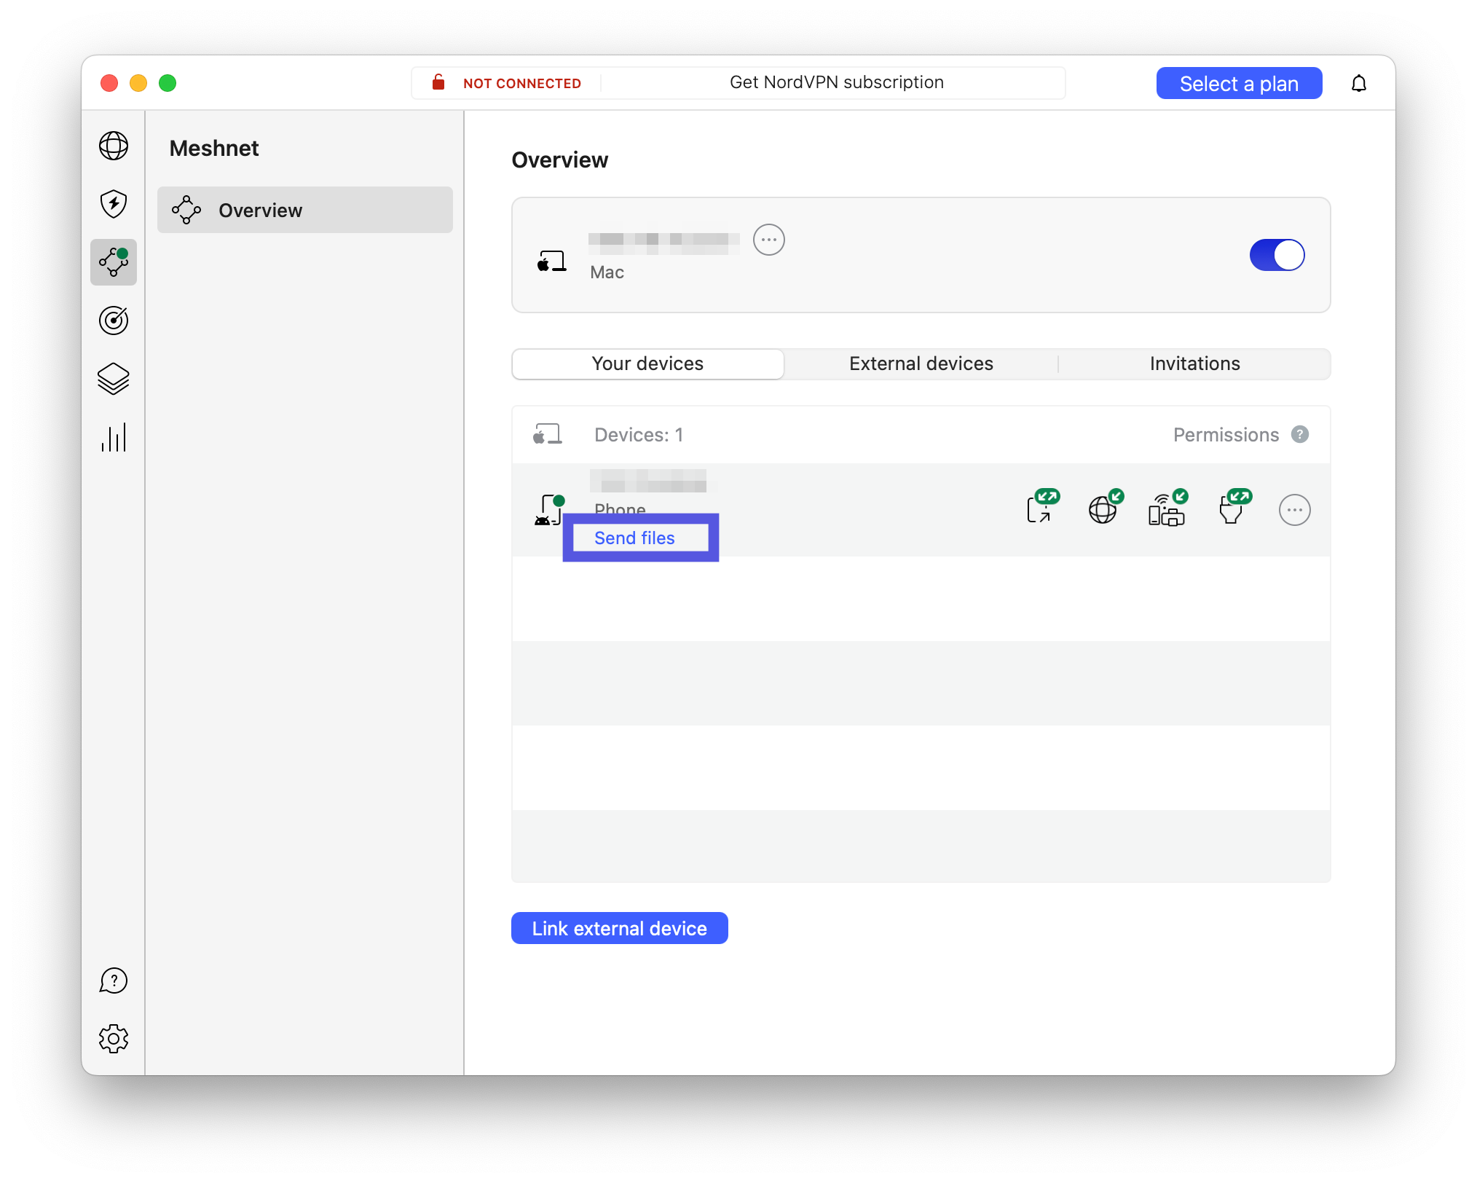1477x1183 pixels.
Task: Click the Devices: 1 header text
Action: pos(639,434)
